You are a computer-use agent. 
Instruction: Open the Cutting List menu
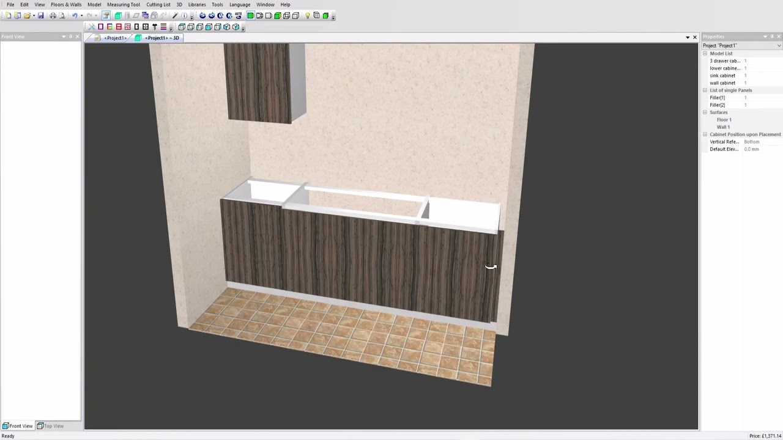coord(158,4)
